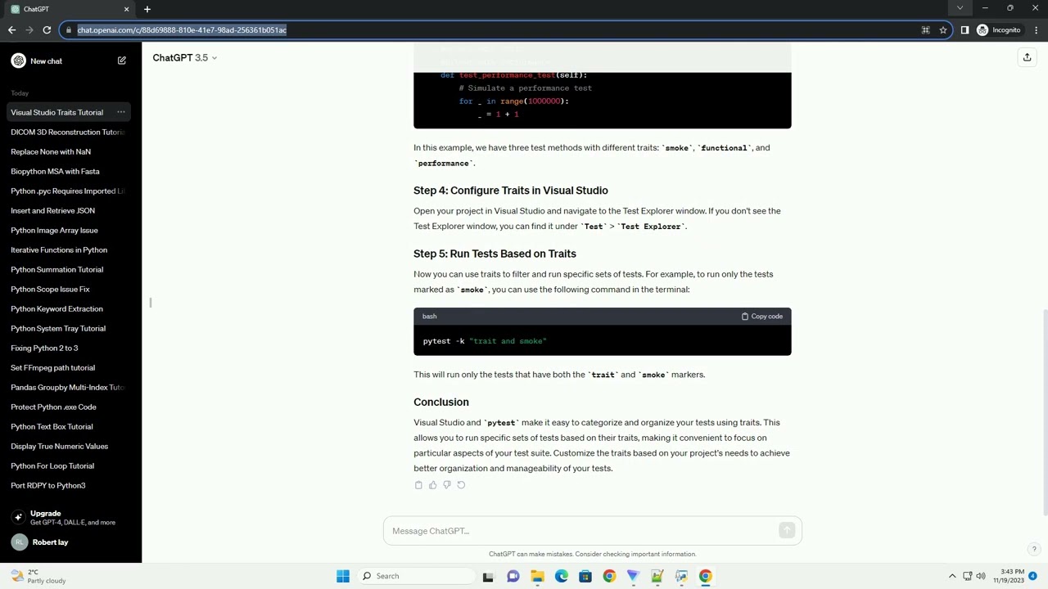Click the weather widget on the taskbar
Screen dimensions: 1048x589
(37, 576)
